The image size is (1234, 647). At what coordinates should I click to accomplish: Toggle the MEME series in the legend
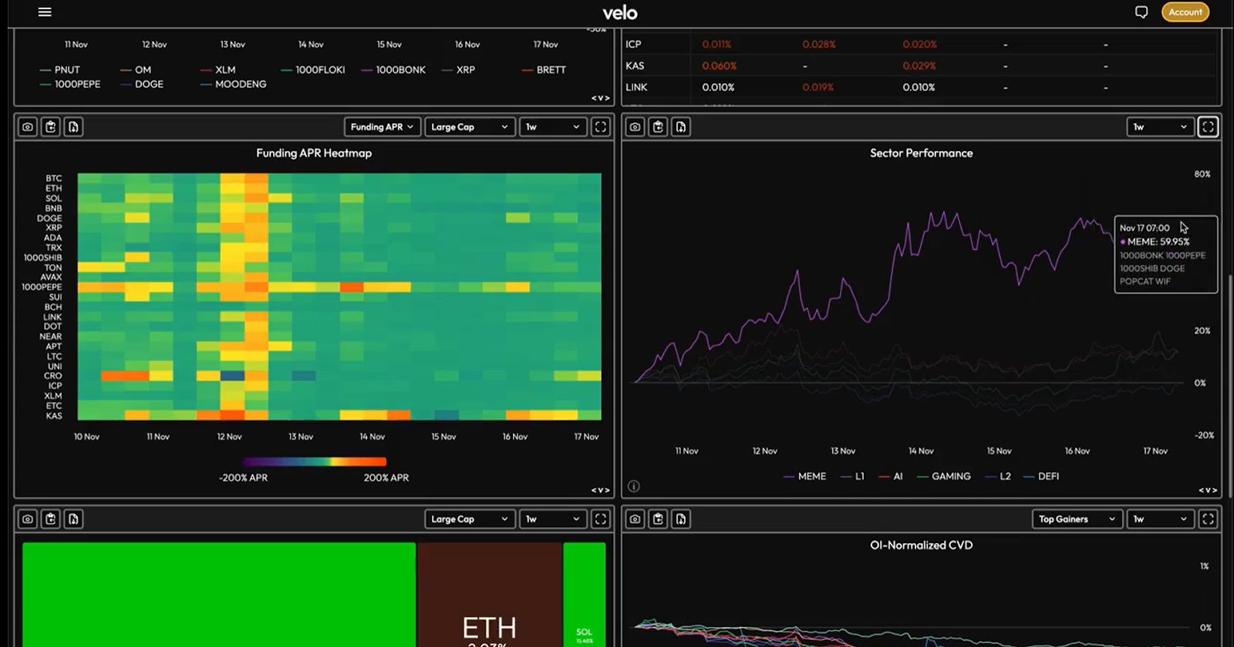(804, 477)
